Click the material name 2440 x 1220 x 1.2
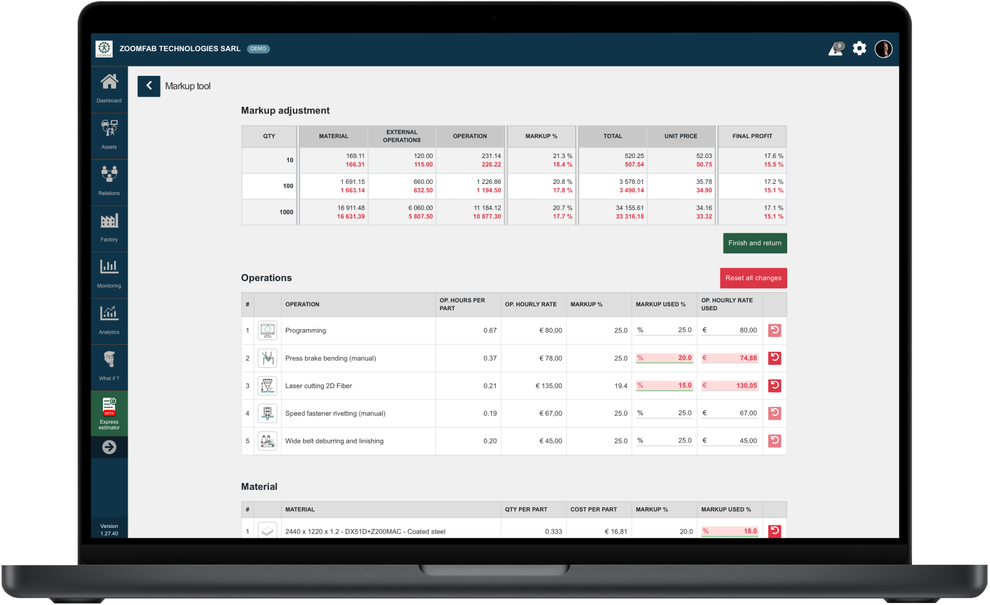This screenshot has width=990, height=605. point(365,531)
